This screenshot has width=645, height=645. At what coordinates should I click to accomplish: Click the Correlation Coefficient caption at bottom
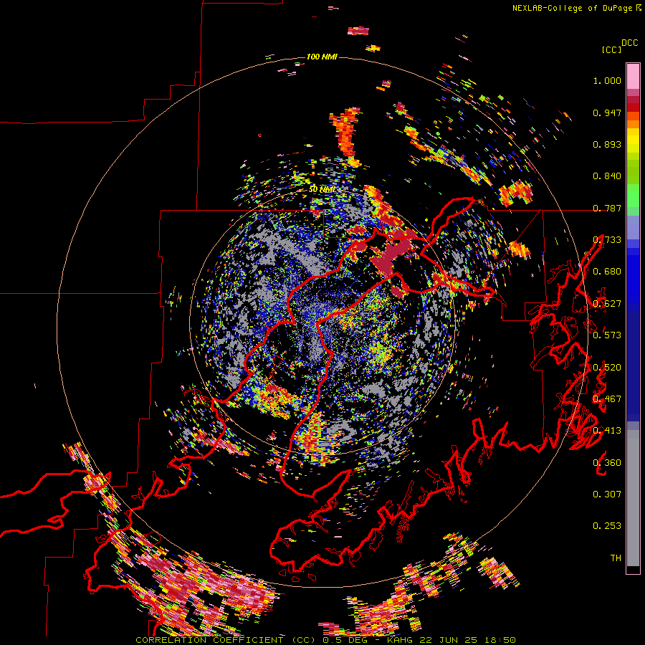(325, 640)
